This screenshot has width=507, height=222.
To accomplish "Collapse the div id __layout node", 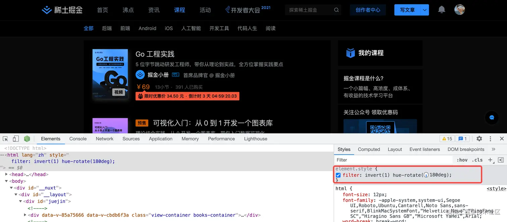I will (16, 194).
